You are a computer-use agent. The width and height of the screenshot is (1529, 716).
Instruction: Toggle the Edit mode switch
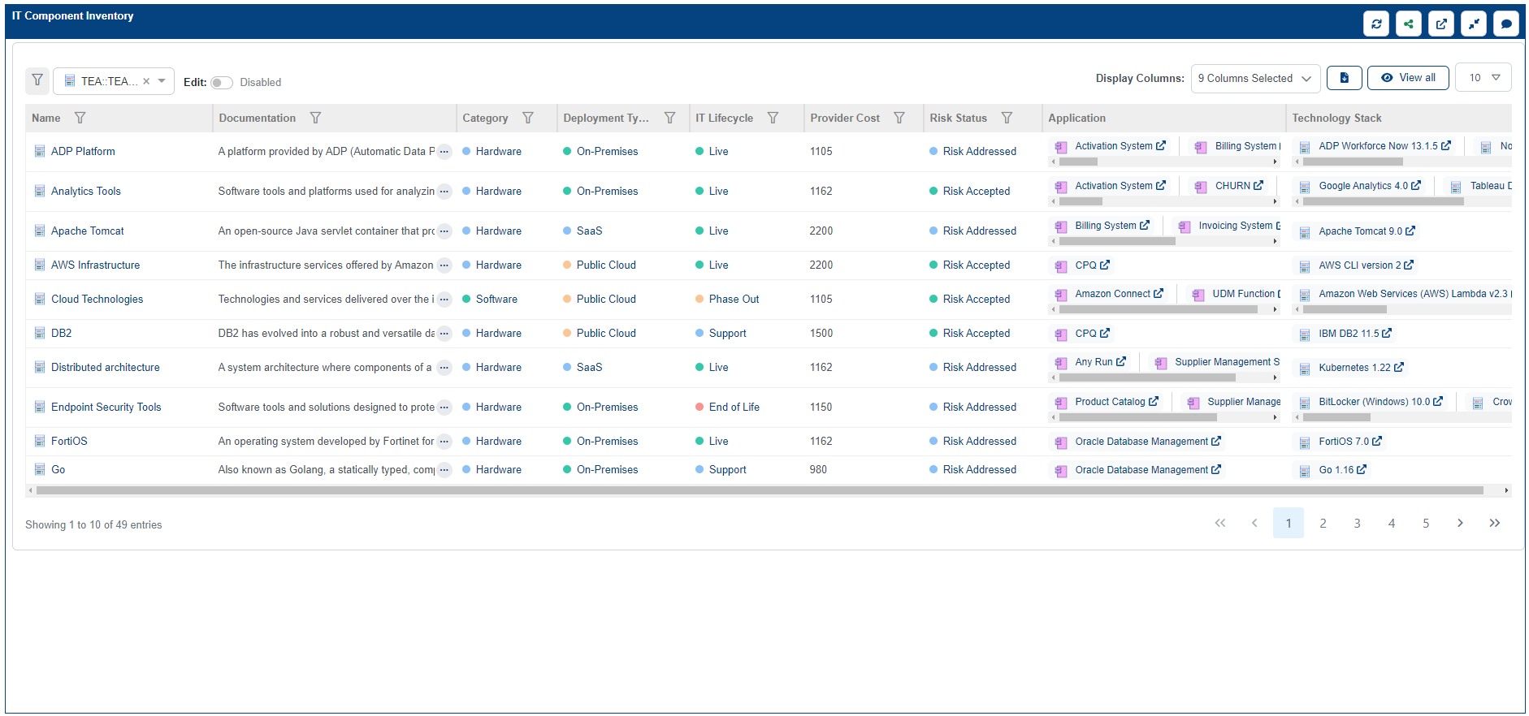(x=221, y=83)
